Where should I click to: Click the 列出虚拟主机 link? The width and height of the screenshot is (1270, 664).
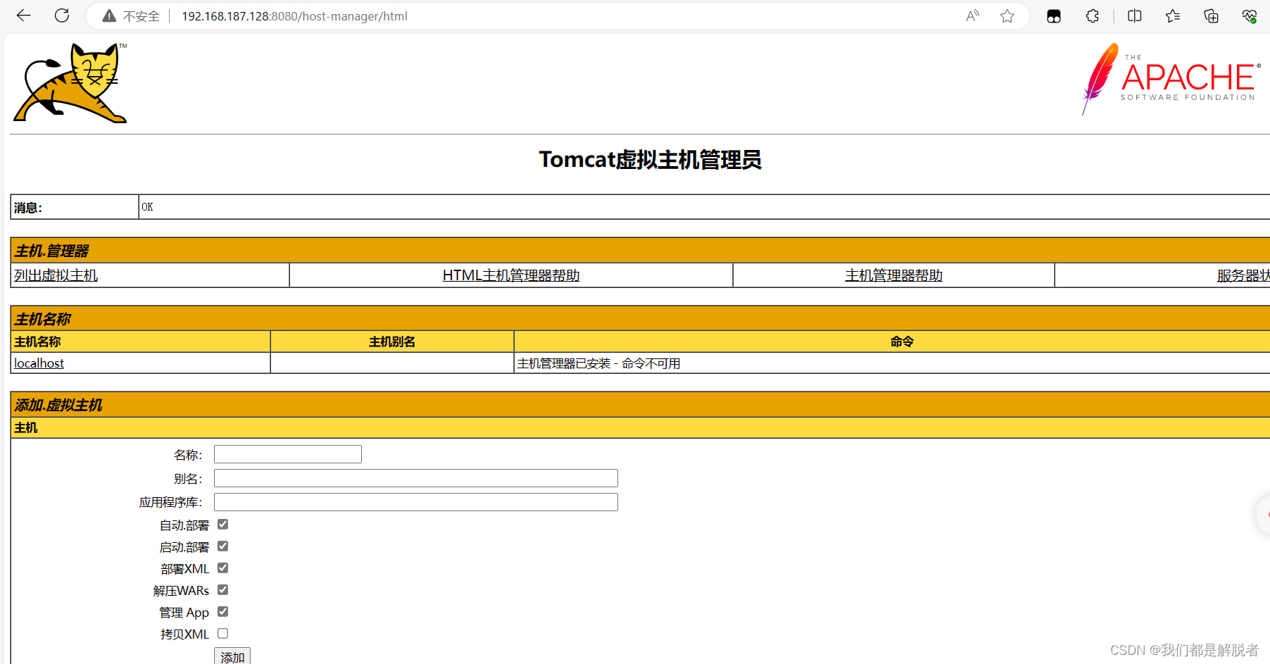[56, 275]
